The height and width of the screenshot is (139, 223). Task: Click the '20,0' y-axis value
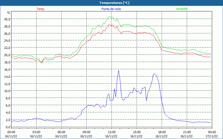7,55
